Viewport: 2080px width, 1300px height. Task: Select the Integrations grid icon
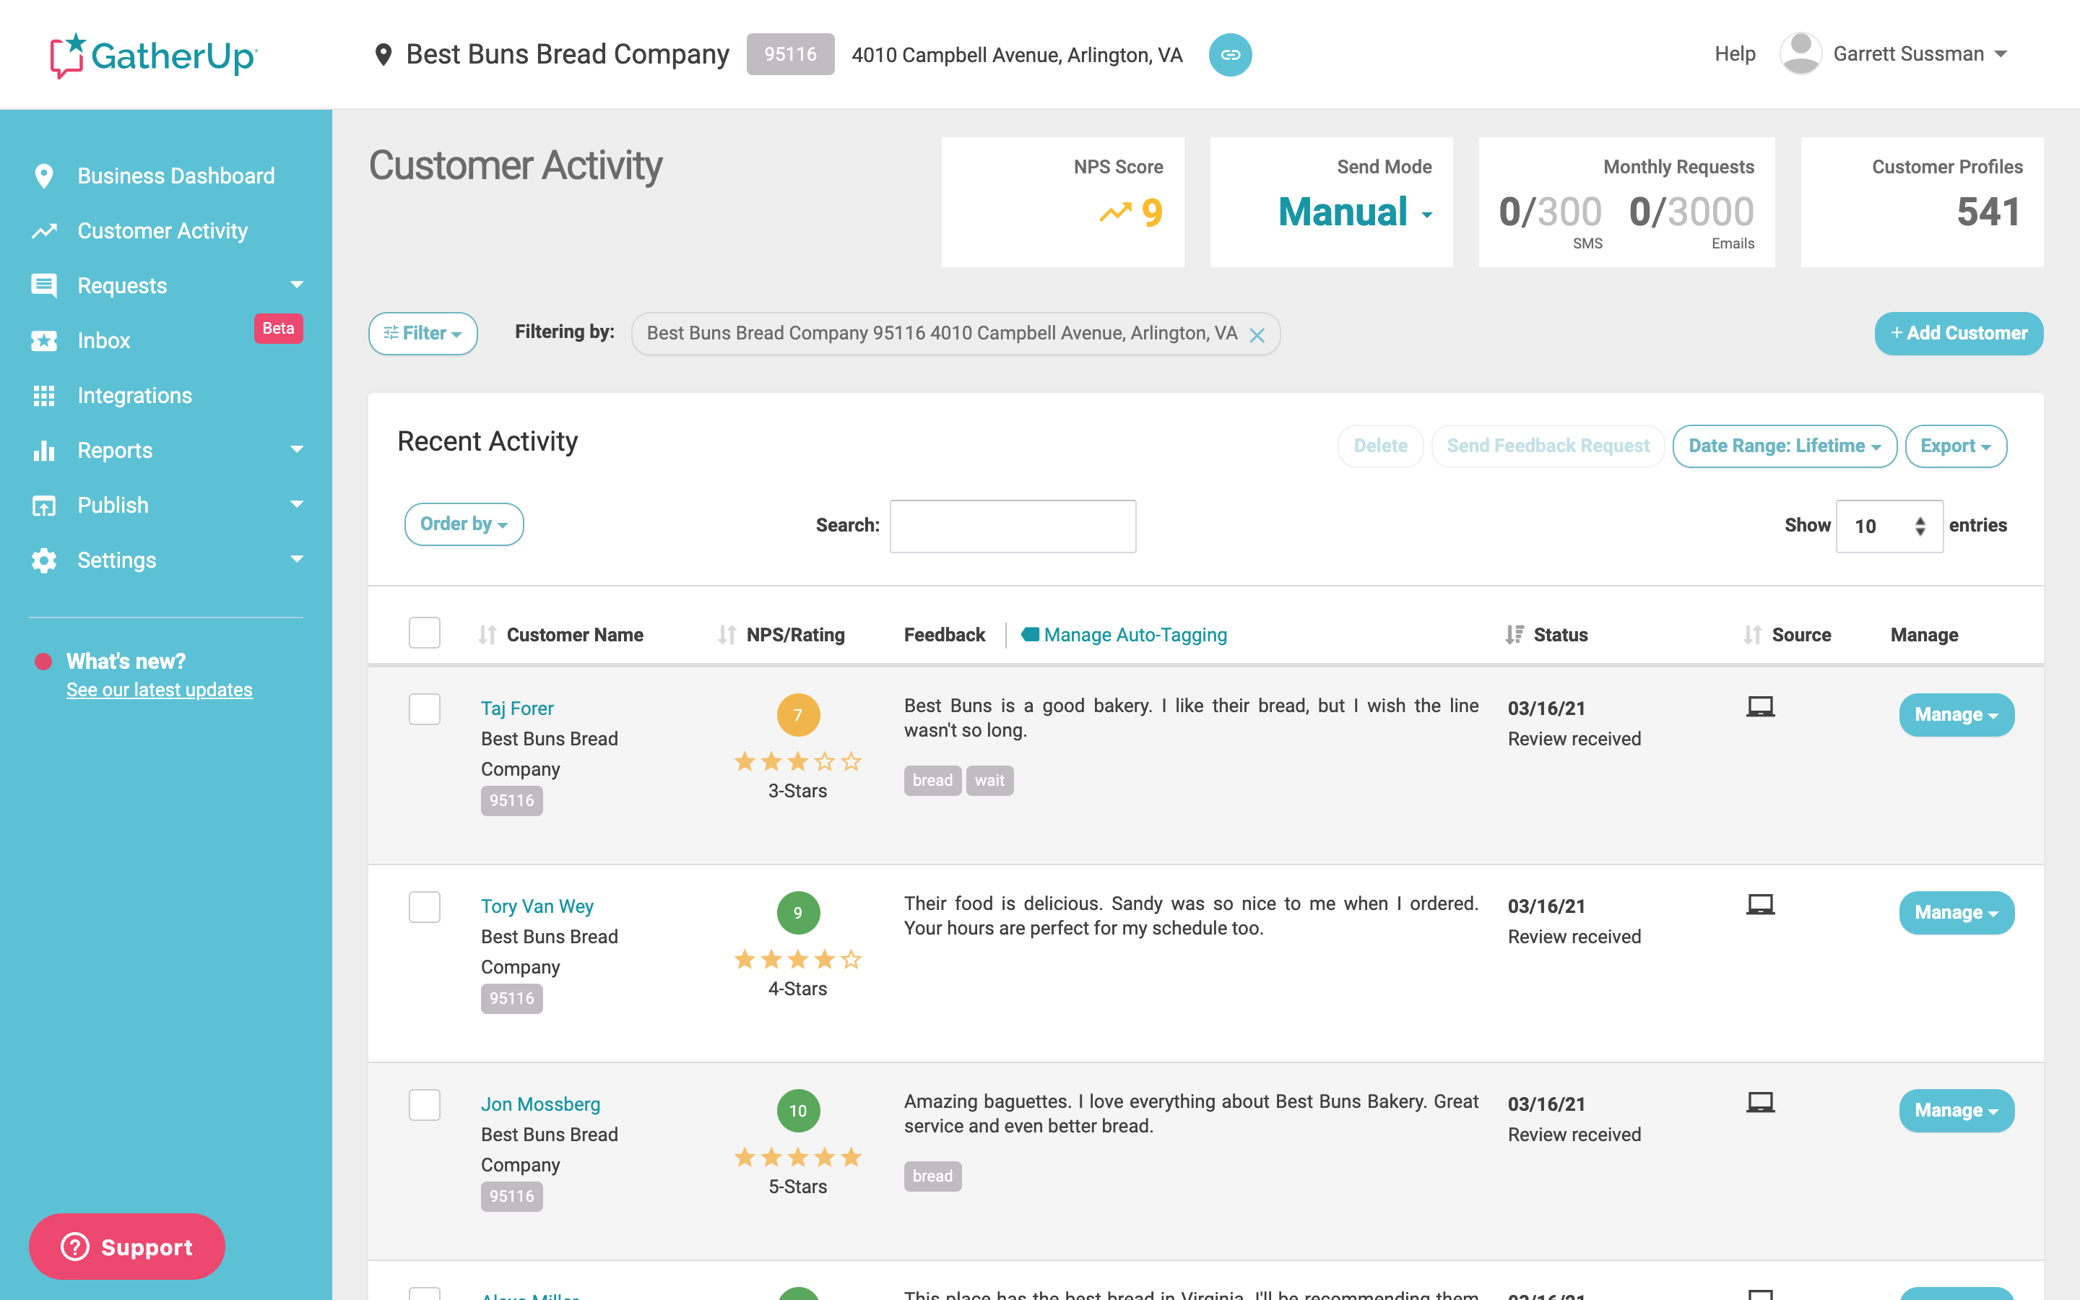coord(44,394)
